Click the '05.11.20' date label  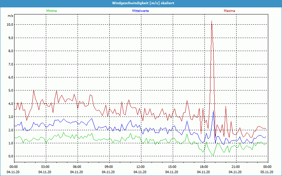(x=267, y=172)
